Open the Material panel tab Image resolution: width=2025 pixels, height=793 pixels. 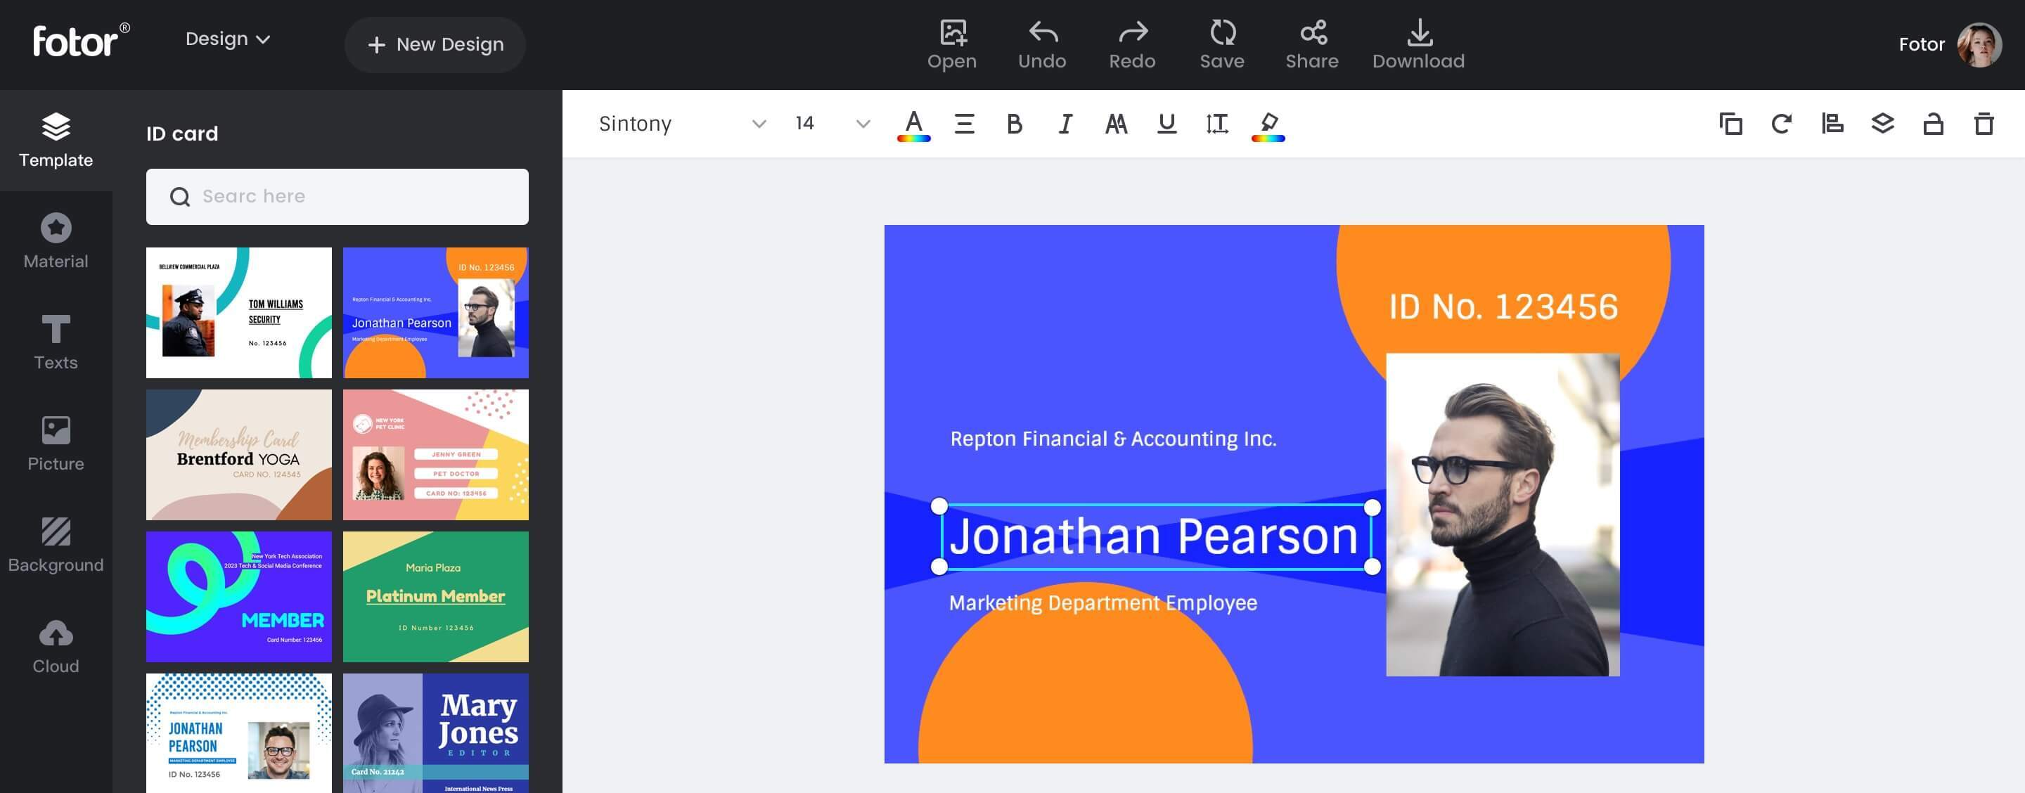pos(55,240)
